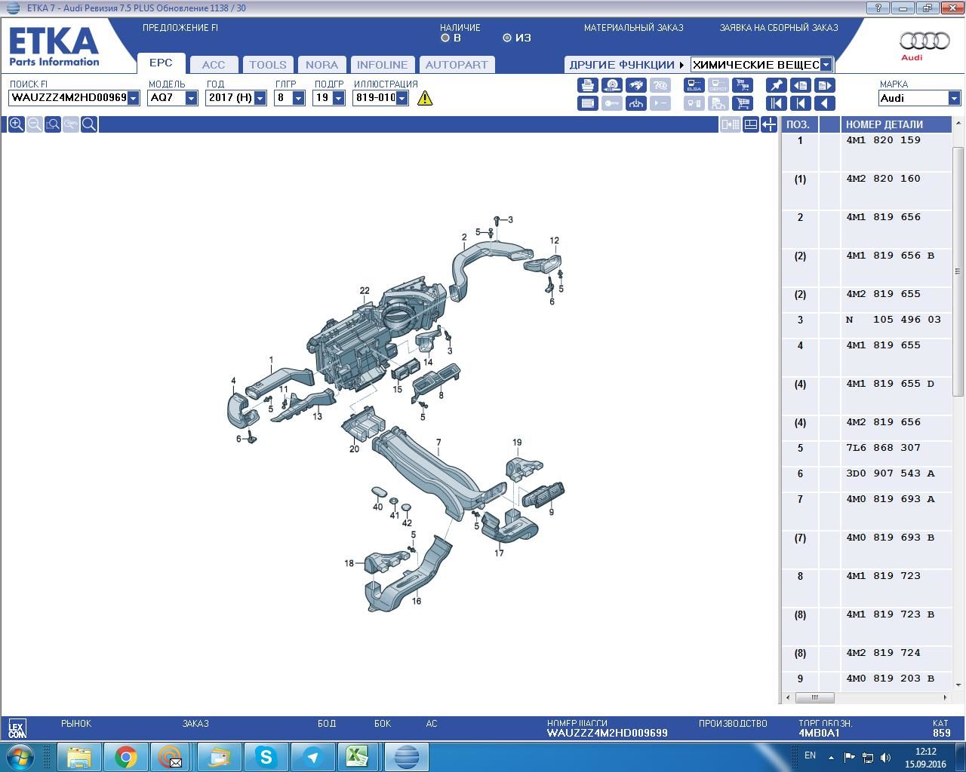Click the list view icon below printer
The image size is (966, 772).
(588, 103)
